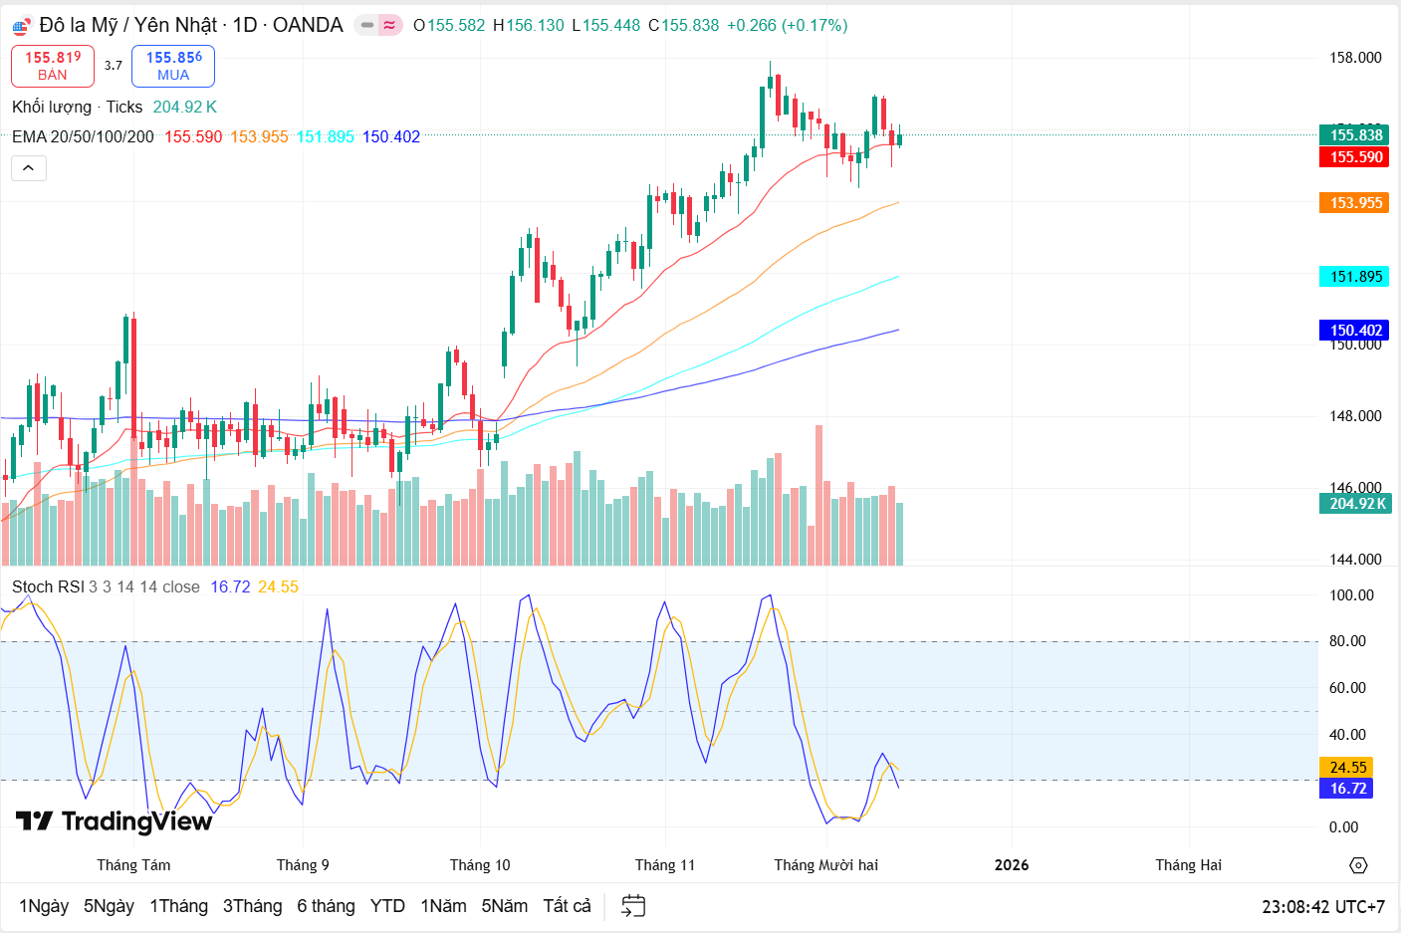Switch to the 1Tháng time range
Image resolution: width=1401 pixels, height=933 pixels.
click(x=178, y=906)
